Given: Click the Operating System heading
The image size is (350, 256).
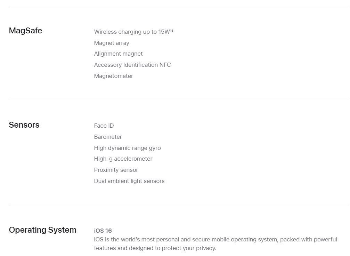Looking at the screenshot, I should (x=43, y=230).
